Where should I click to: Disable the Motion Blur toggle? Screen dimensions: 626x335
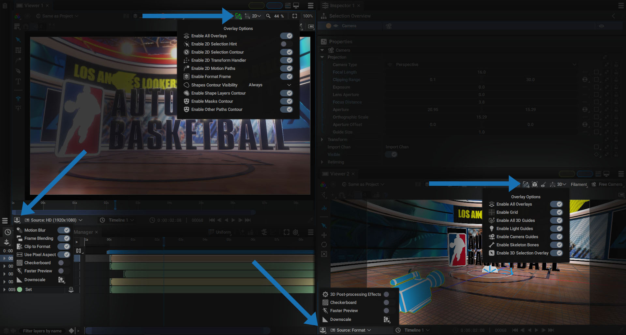point(64,230)
